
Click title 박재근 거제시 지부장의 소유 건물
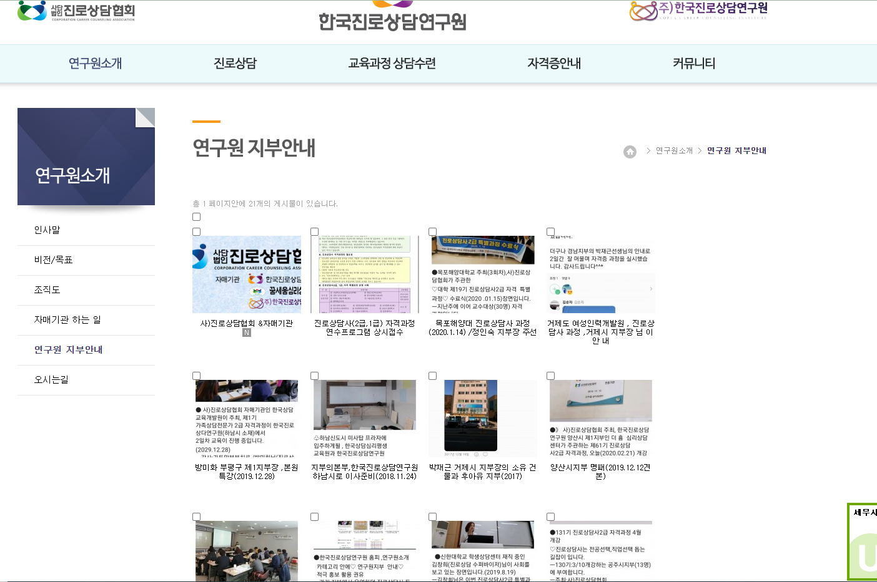(483, 472)
